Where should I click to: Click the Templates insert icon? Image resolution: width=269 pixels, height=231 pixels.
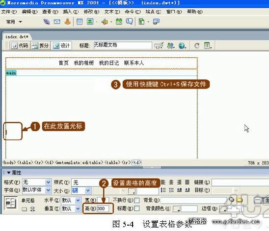pos(141,22)
